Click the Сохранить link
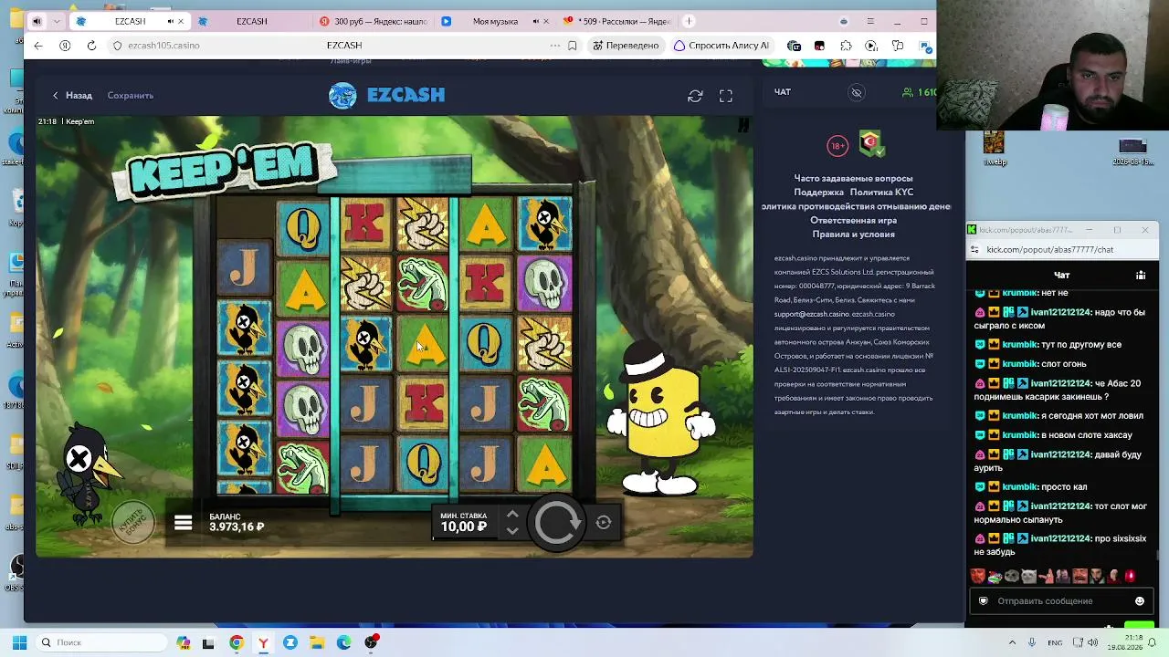1169x657 pixels. click(x=131, y=95)
